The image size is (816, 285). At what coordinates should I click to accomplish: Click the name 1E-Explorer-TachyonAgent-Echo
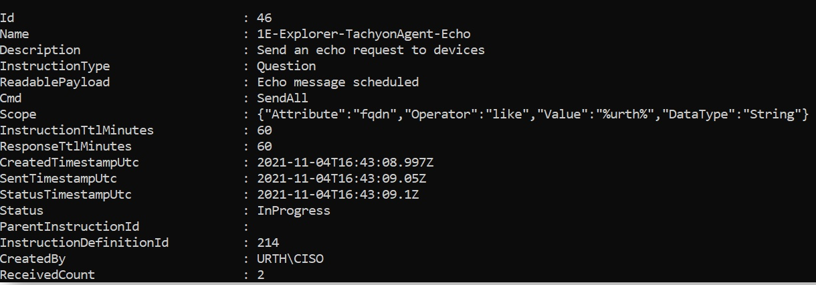(x=368, y=34)
